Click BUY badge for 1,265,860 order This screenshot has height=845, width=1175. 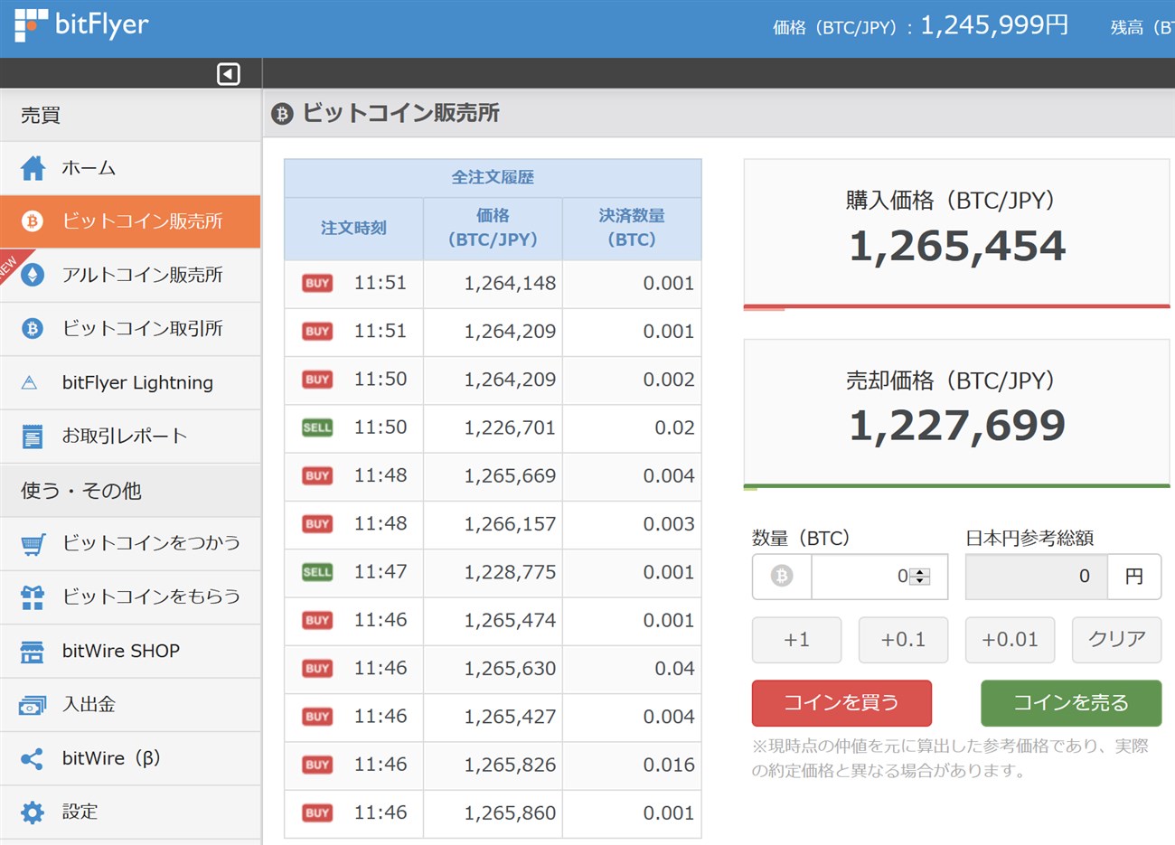[317, 813]
